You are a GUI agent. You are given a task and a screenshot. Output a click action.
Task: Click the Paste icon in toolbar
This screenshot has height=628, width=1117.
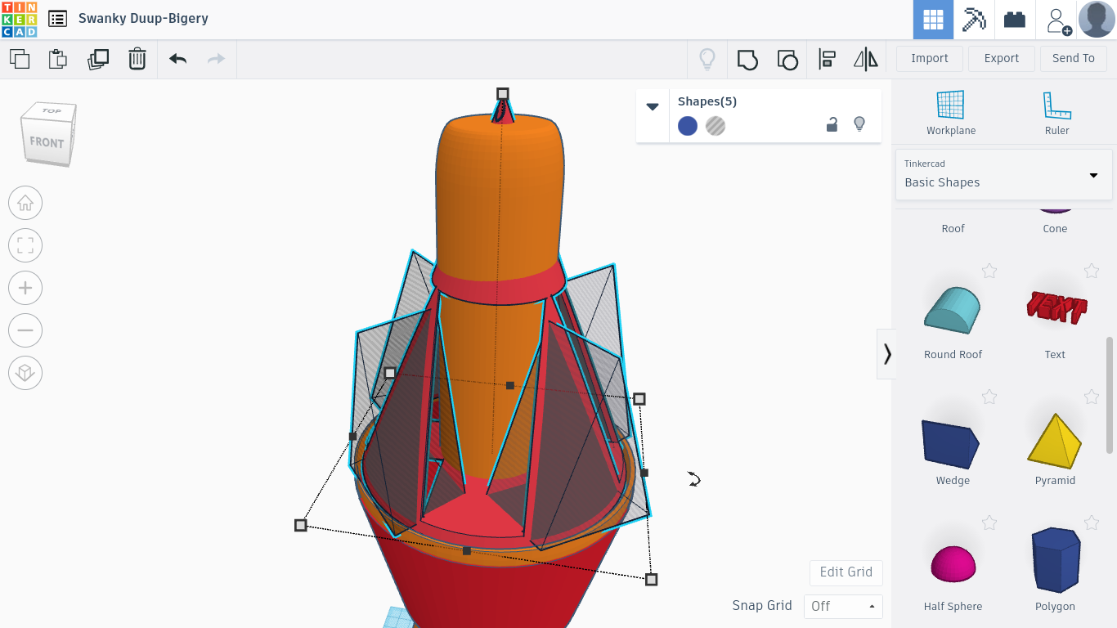pyautogui.click(x=57, y=59)
